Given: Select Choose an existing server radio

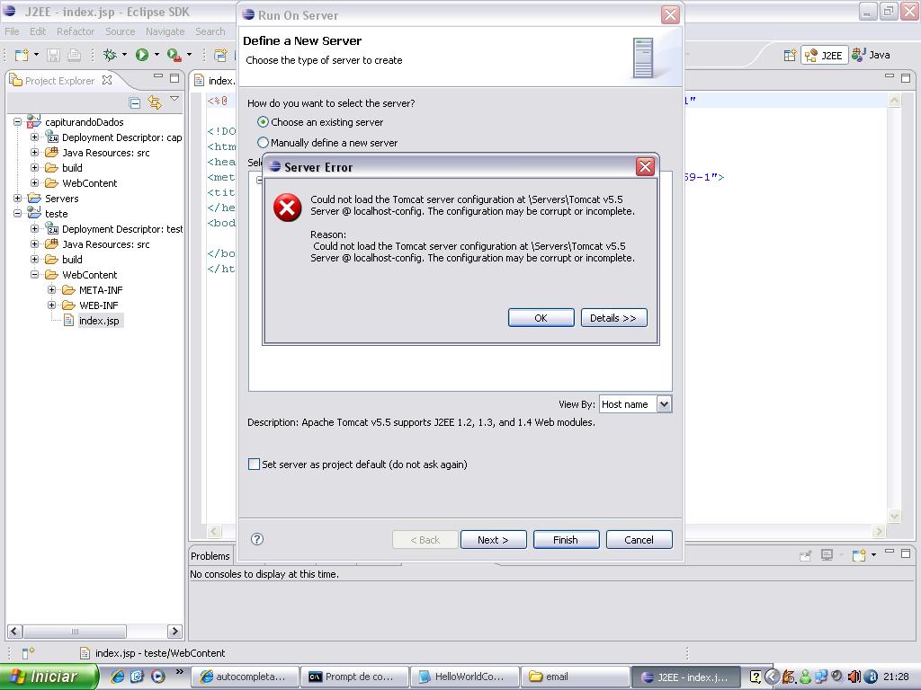Looking at the screenshot, I should click(x=264, y=122).
